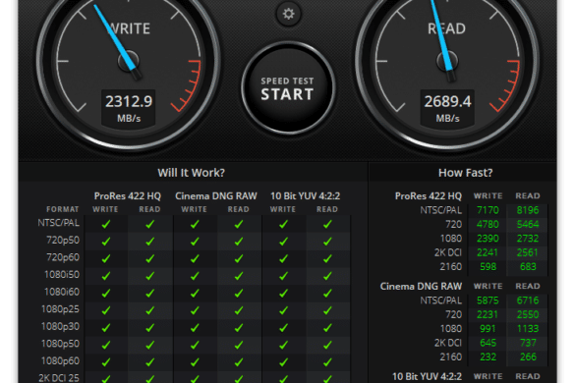Click the 1080p25 row format label

[x=60, y=309]
